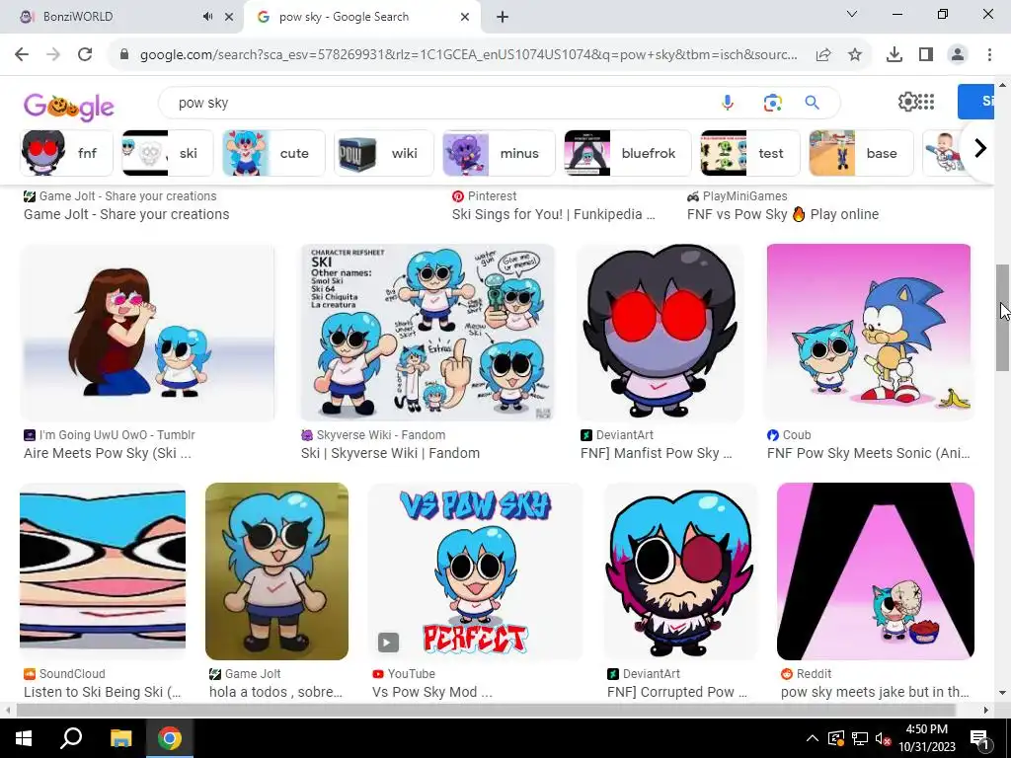Open the tab search dropdown arrow

[852, 14]
